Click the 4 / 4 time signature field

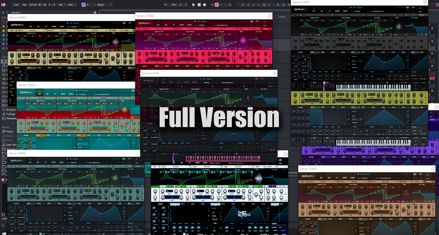[x=52, y=5]
